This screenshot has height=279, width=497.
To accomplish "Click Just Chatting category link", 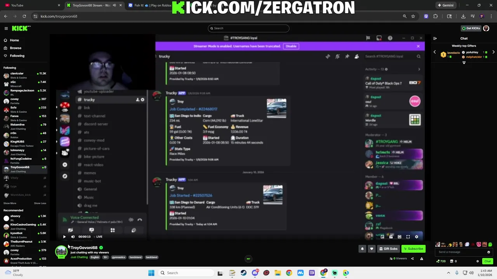I will coord(79,257).
